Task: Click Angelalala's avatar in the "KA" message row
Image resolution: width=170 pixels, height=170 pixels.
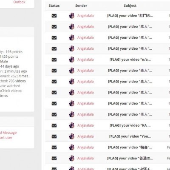Action: 72,125
